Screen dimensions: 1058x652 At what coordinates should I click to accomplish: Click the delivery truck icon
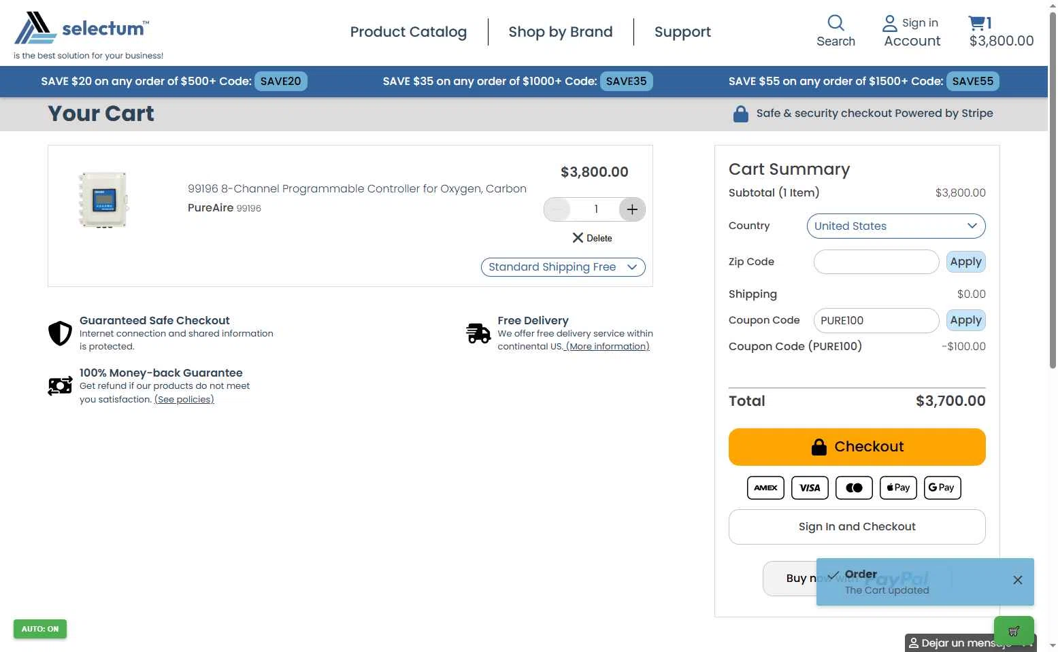478,333
